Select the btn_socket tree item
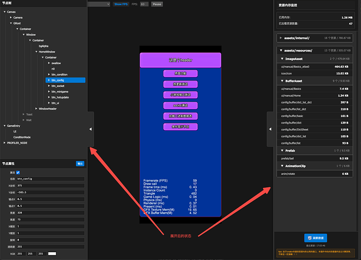 click(58, 86)
